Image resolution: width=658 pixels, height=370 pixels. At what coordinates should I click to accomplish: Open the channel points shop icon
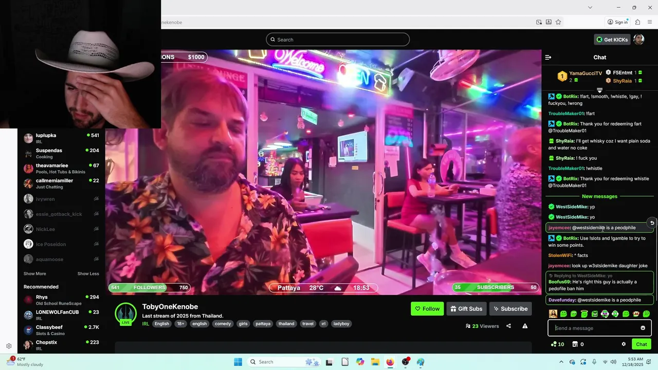coord(575,344)
